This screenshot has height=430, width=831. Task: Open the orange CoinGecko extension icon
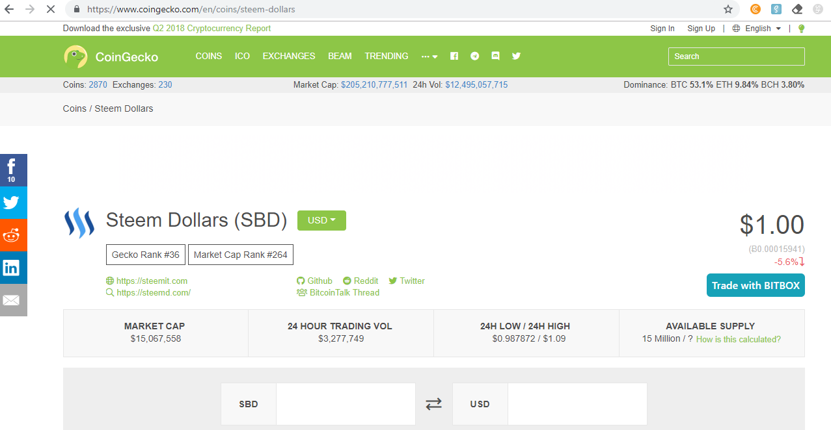[756, 10]
